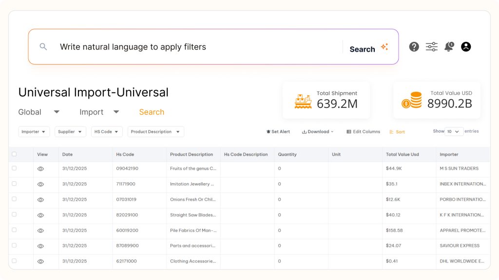Click product description 'Straight Saw Blades...'
This screenshot has width=499, height=280.
(193, 215)
